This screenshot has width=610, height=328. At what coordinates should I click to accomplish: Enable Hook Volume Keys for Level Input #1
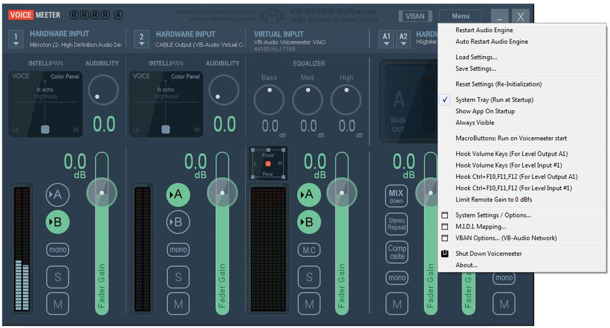(509, 165)
